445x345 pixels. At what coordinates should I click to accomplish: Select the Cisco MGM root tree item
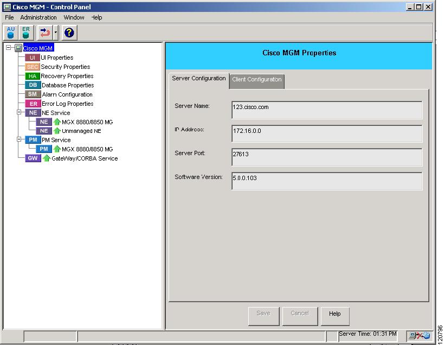[x=38, y=48]
